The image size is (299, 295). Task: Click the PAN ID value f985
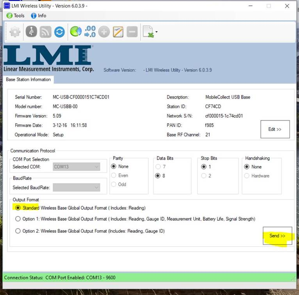coord(209,125)
